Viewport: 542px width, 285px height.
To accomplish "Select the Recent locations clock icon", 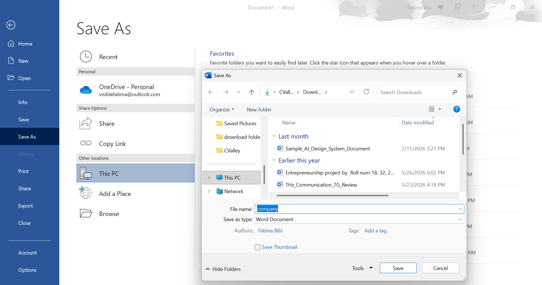I will coord(86,57).
